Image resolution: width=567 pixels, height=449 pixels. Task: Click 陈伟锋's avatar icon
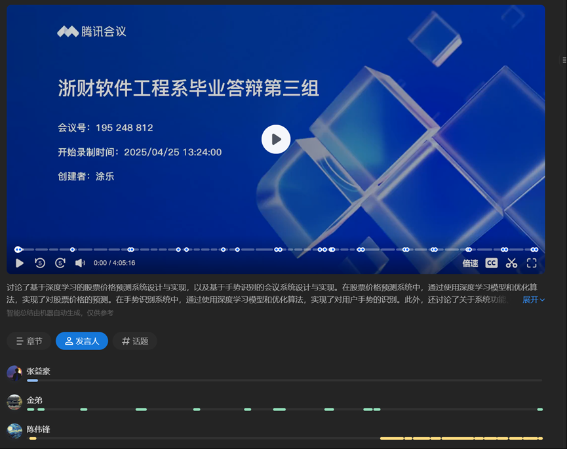[x=14, y=431]
